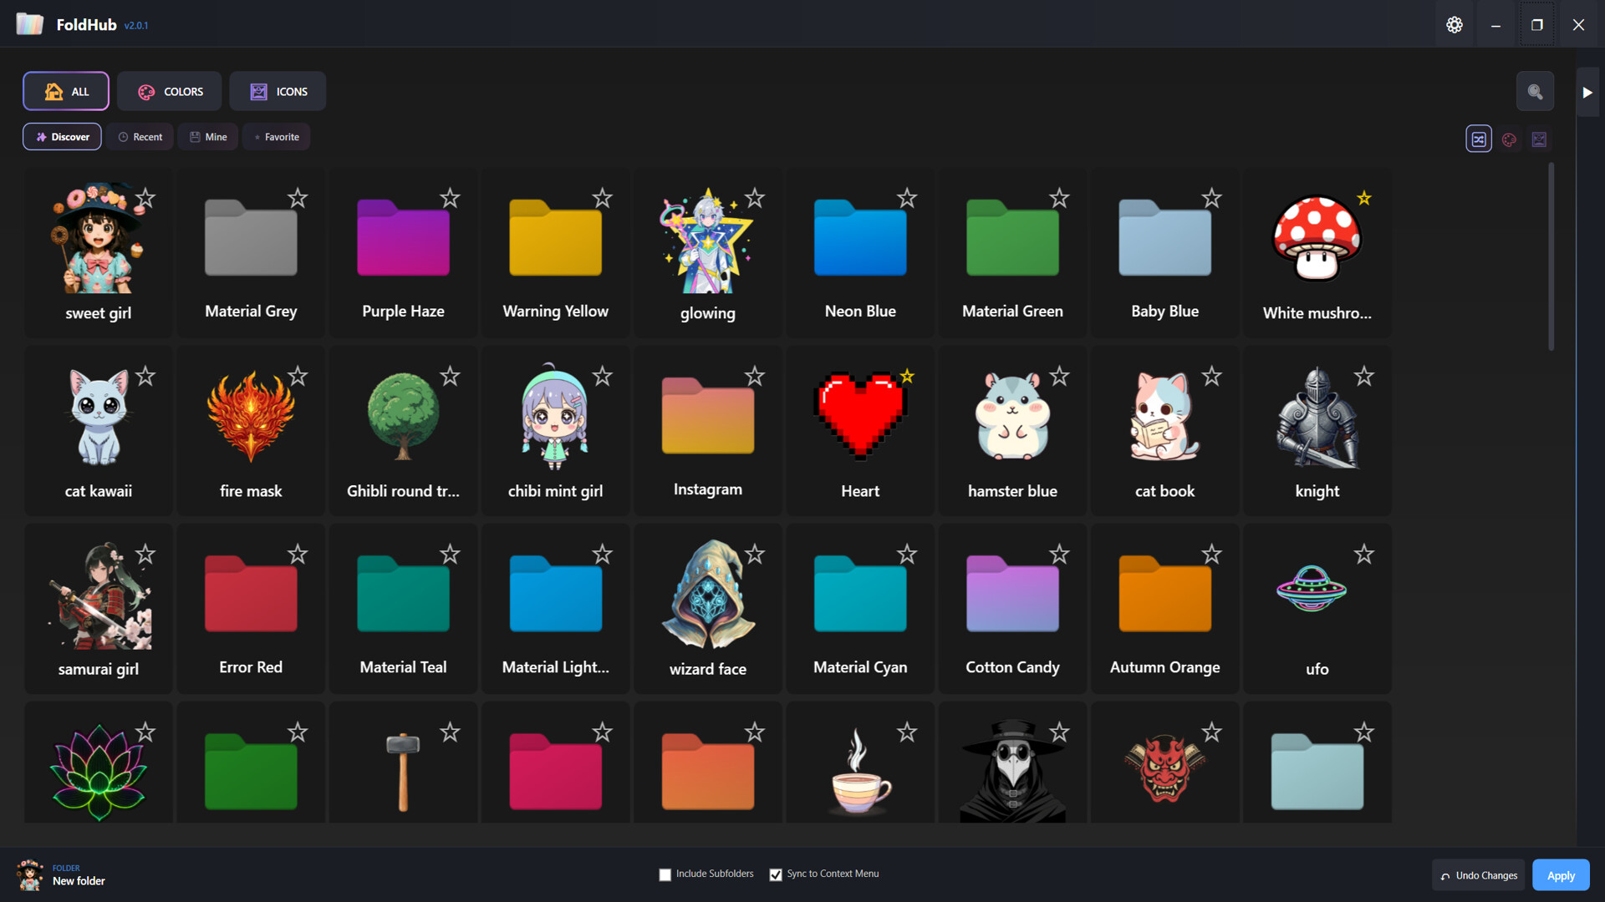
Task: Open the COLORS tab
Action: click(x=169, y=91)
